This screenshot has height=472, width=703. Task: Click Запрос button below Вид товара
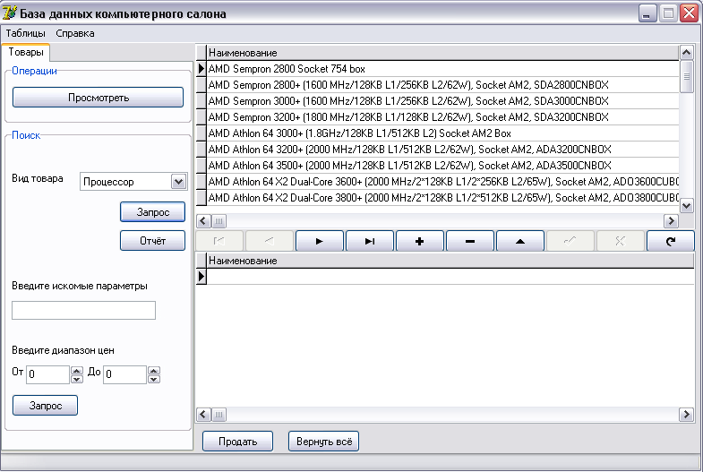click(152, 212)
